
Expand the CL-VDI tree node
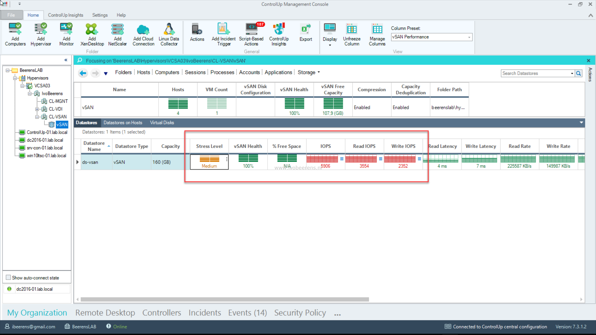click(37, 109)
